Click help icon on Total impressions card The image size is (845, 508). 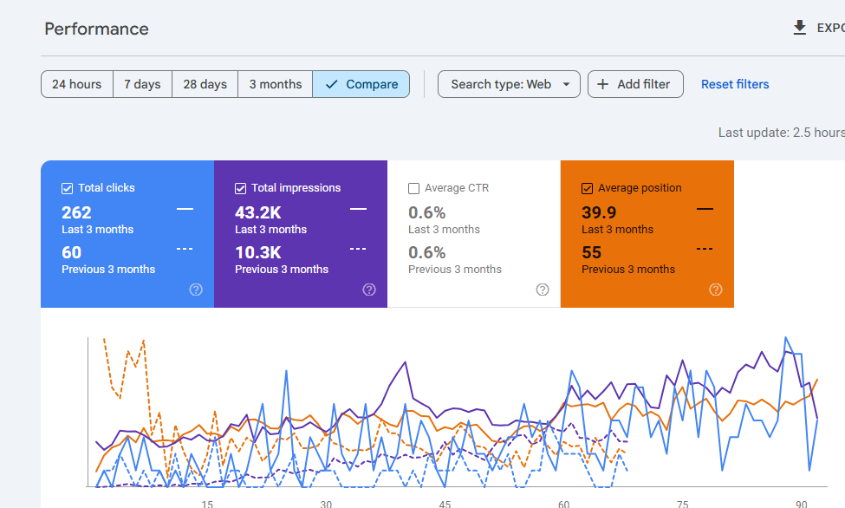(369, 290)
